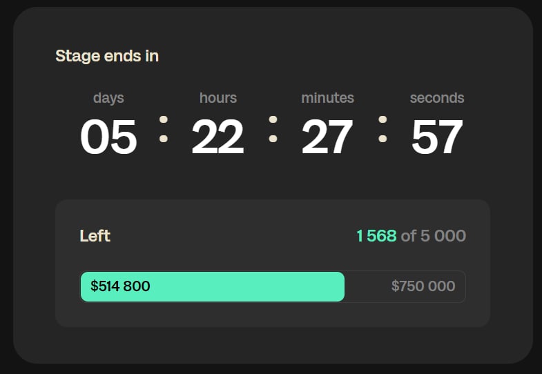Click the colon between hours and minutes
The height and width of the screenshot is (374, 542).
[x=273, y=129]
